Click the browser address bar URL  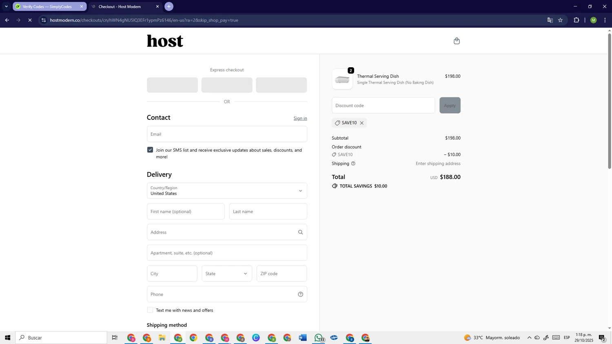click(144, 20)
